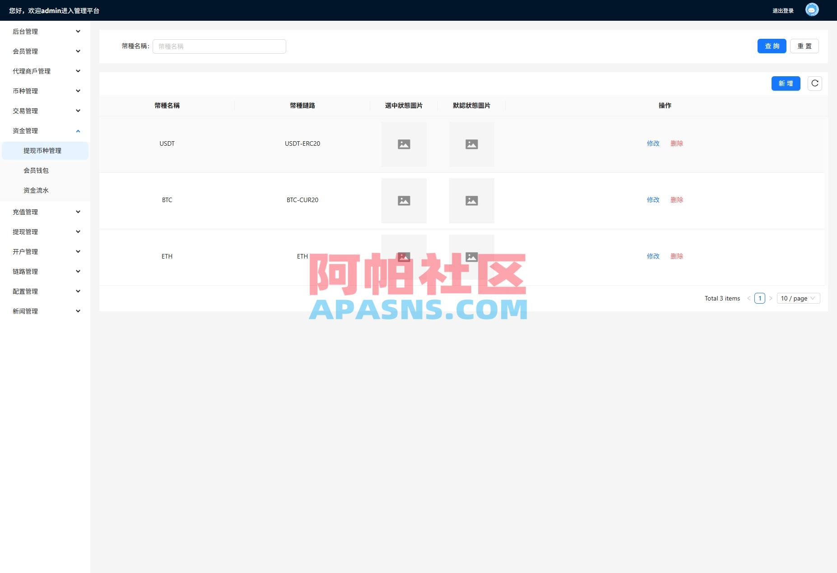Viewport: 837px width, 573px height.
Task: Click the user avatar in the top bar
Action: (x=811, y=9)
